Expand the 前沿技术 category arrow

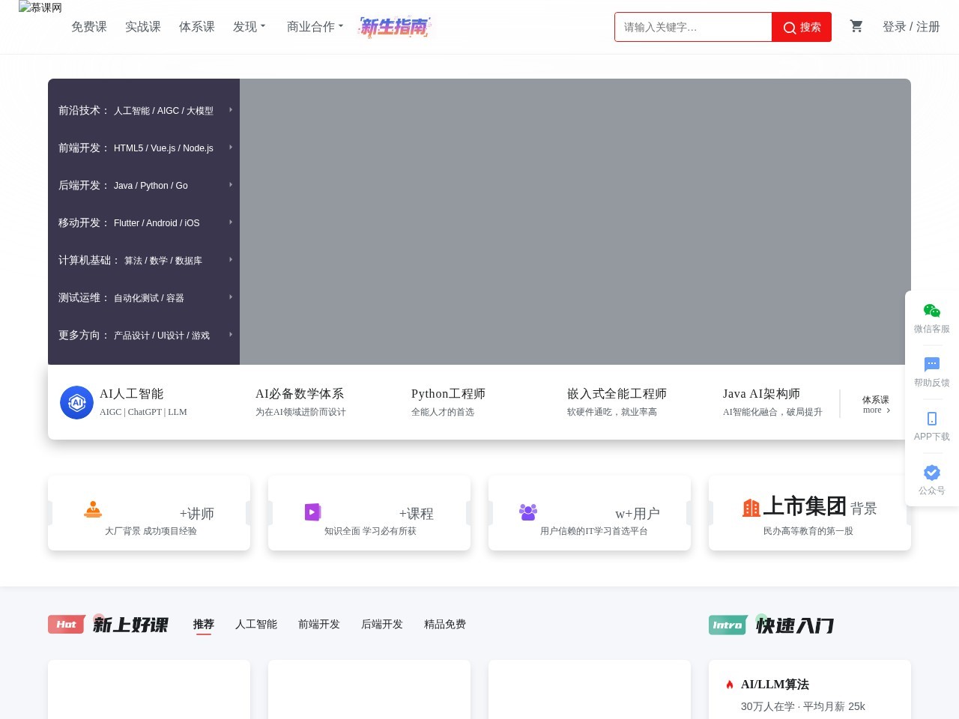pyautogui.click(x=230, y=109)
